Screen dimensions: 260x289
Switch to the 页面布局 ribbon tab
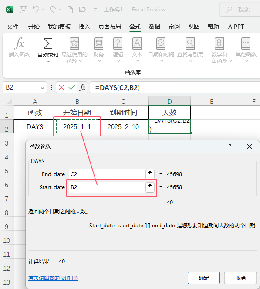[x=109, y=27]
